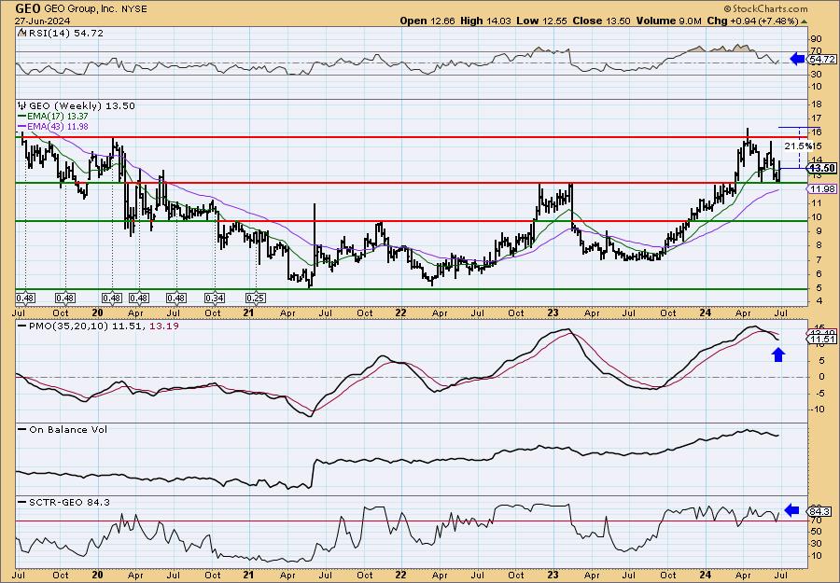Click the 11.98 EMA value tag on the price axis
This screenshot has height=583, width=840.
[821, 189]
